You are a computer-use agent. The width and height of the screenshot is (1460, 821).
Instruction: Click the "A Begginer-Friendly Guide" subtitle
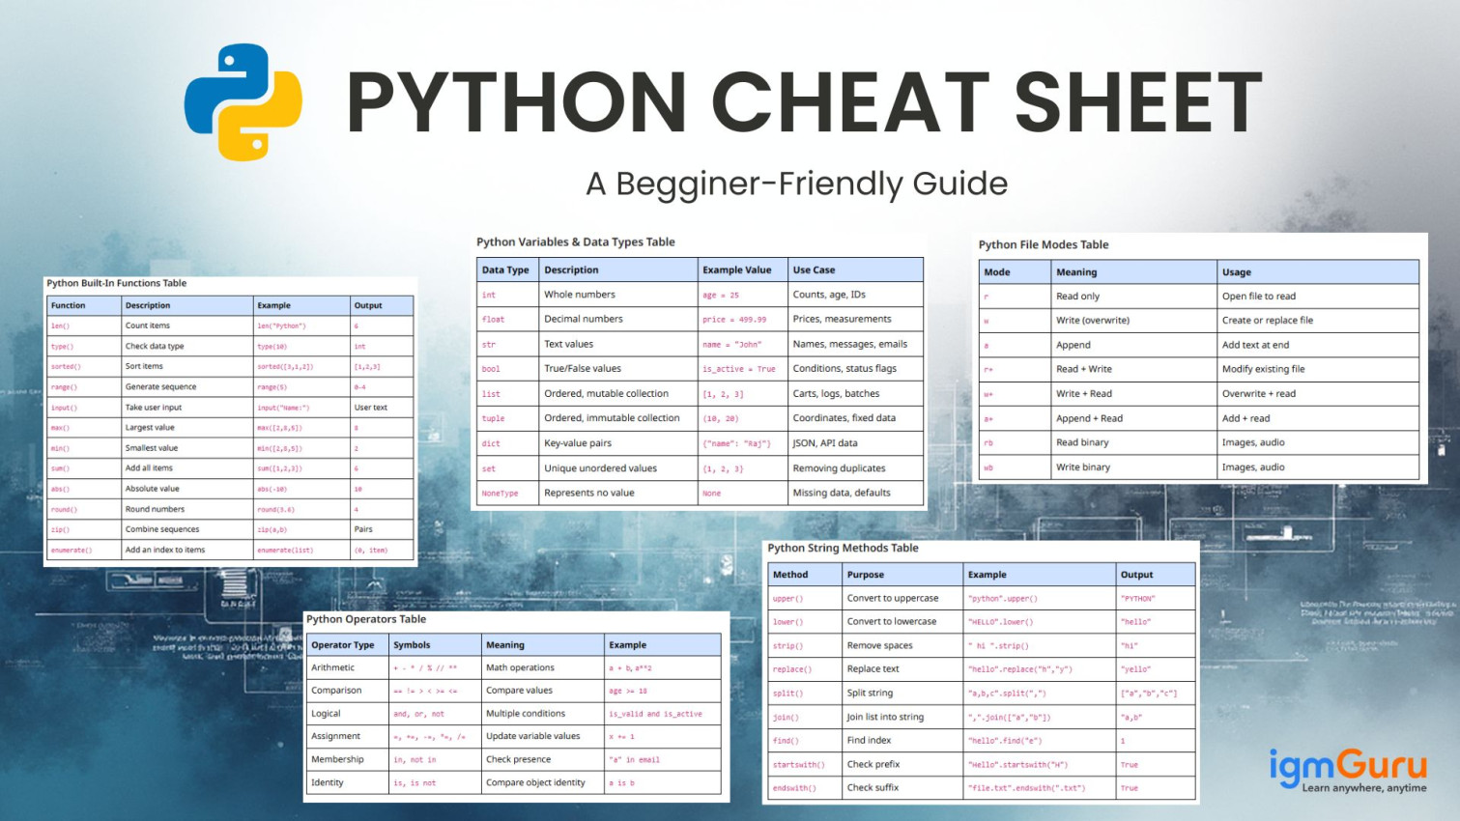pos(796,184)
